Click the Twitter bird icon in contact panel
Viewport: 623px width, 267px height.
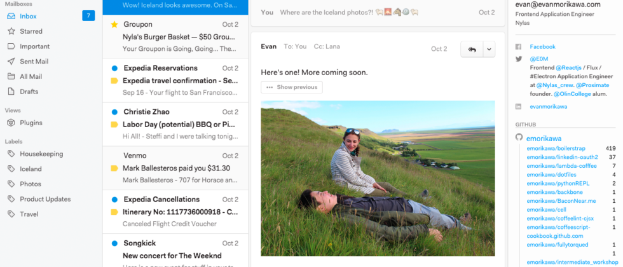[519, 58]
